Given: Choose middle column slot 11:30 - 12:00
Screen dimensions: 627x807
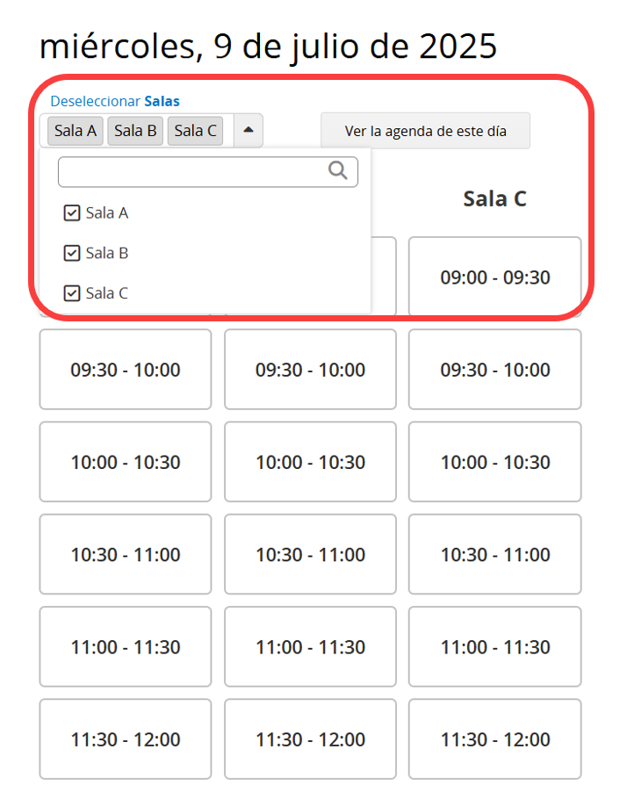Looking at the screenshot, I should point(310,739).
